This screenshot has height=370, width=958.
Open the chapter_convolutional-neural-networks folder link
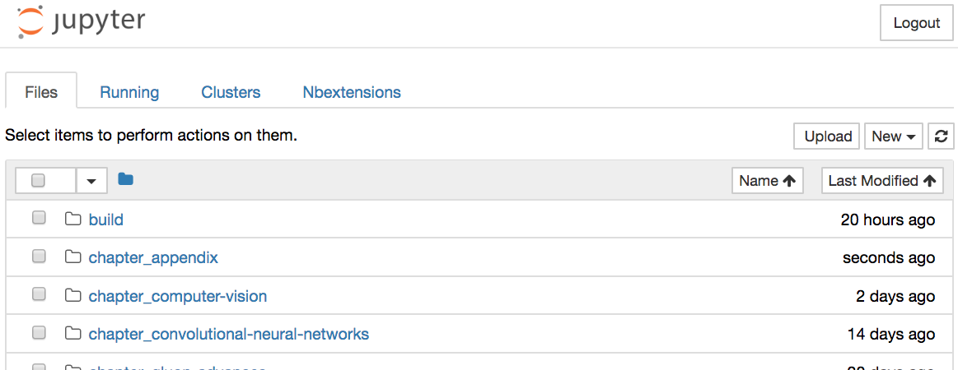pyautogui.click(x=228, y=334)
